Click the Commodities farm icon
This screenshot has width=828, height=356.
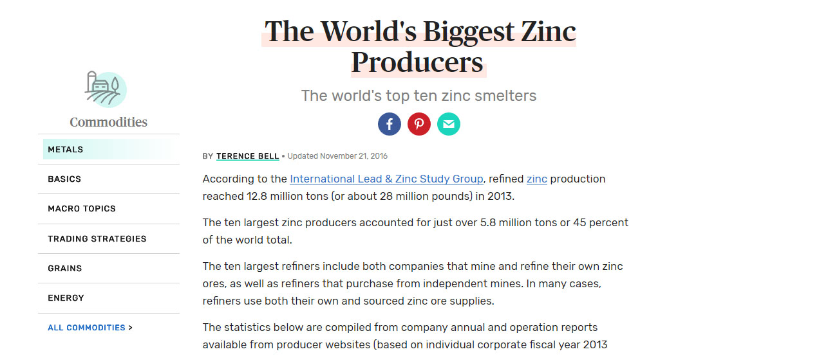point(106,89)
